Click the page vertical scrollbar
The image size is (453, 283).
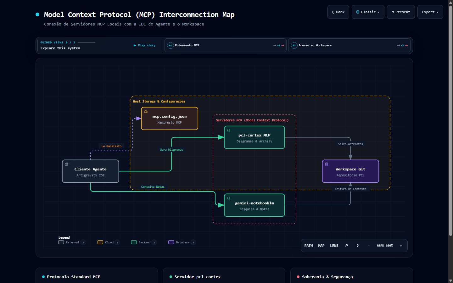[450, 121]
